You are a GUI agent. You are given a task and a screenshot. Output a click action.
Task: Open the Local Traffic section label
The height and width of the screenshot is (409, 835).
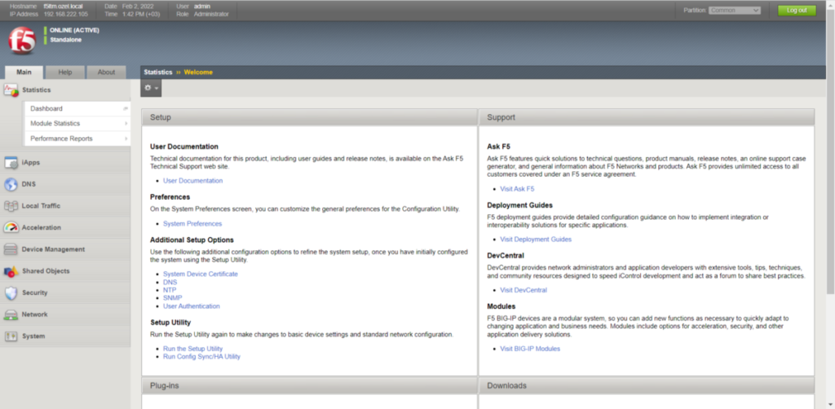(x=41, y=206)
